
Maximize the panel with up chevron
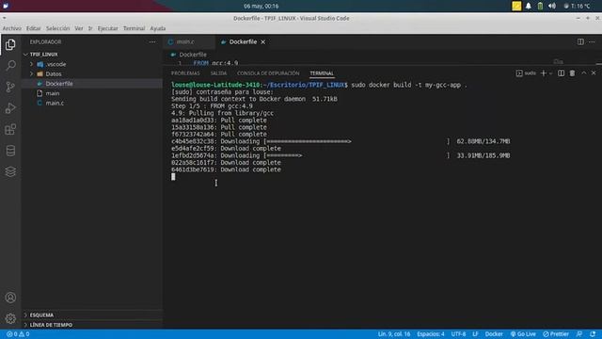(x=584, y=73)
